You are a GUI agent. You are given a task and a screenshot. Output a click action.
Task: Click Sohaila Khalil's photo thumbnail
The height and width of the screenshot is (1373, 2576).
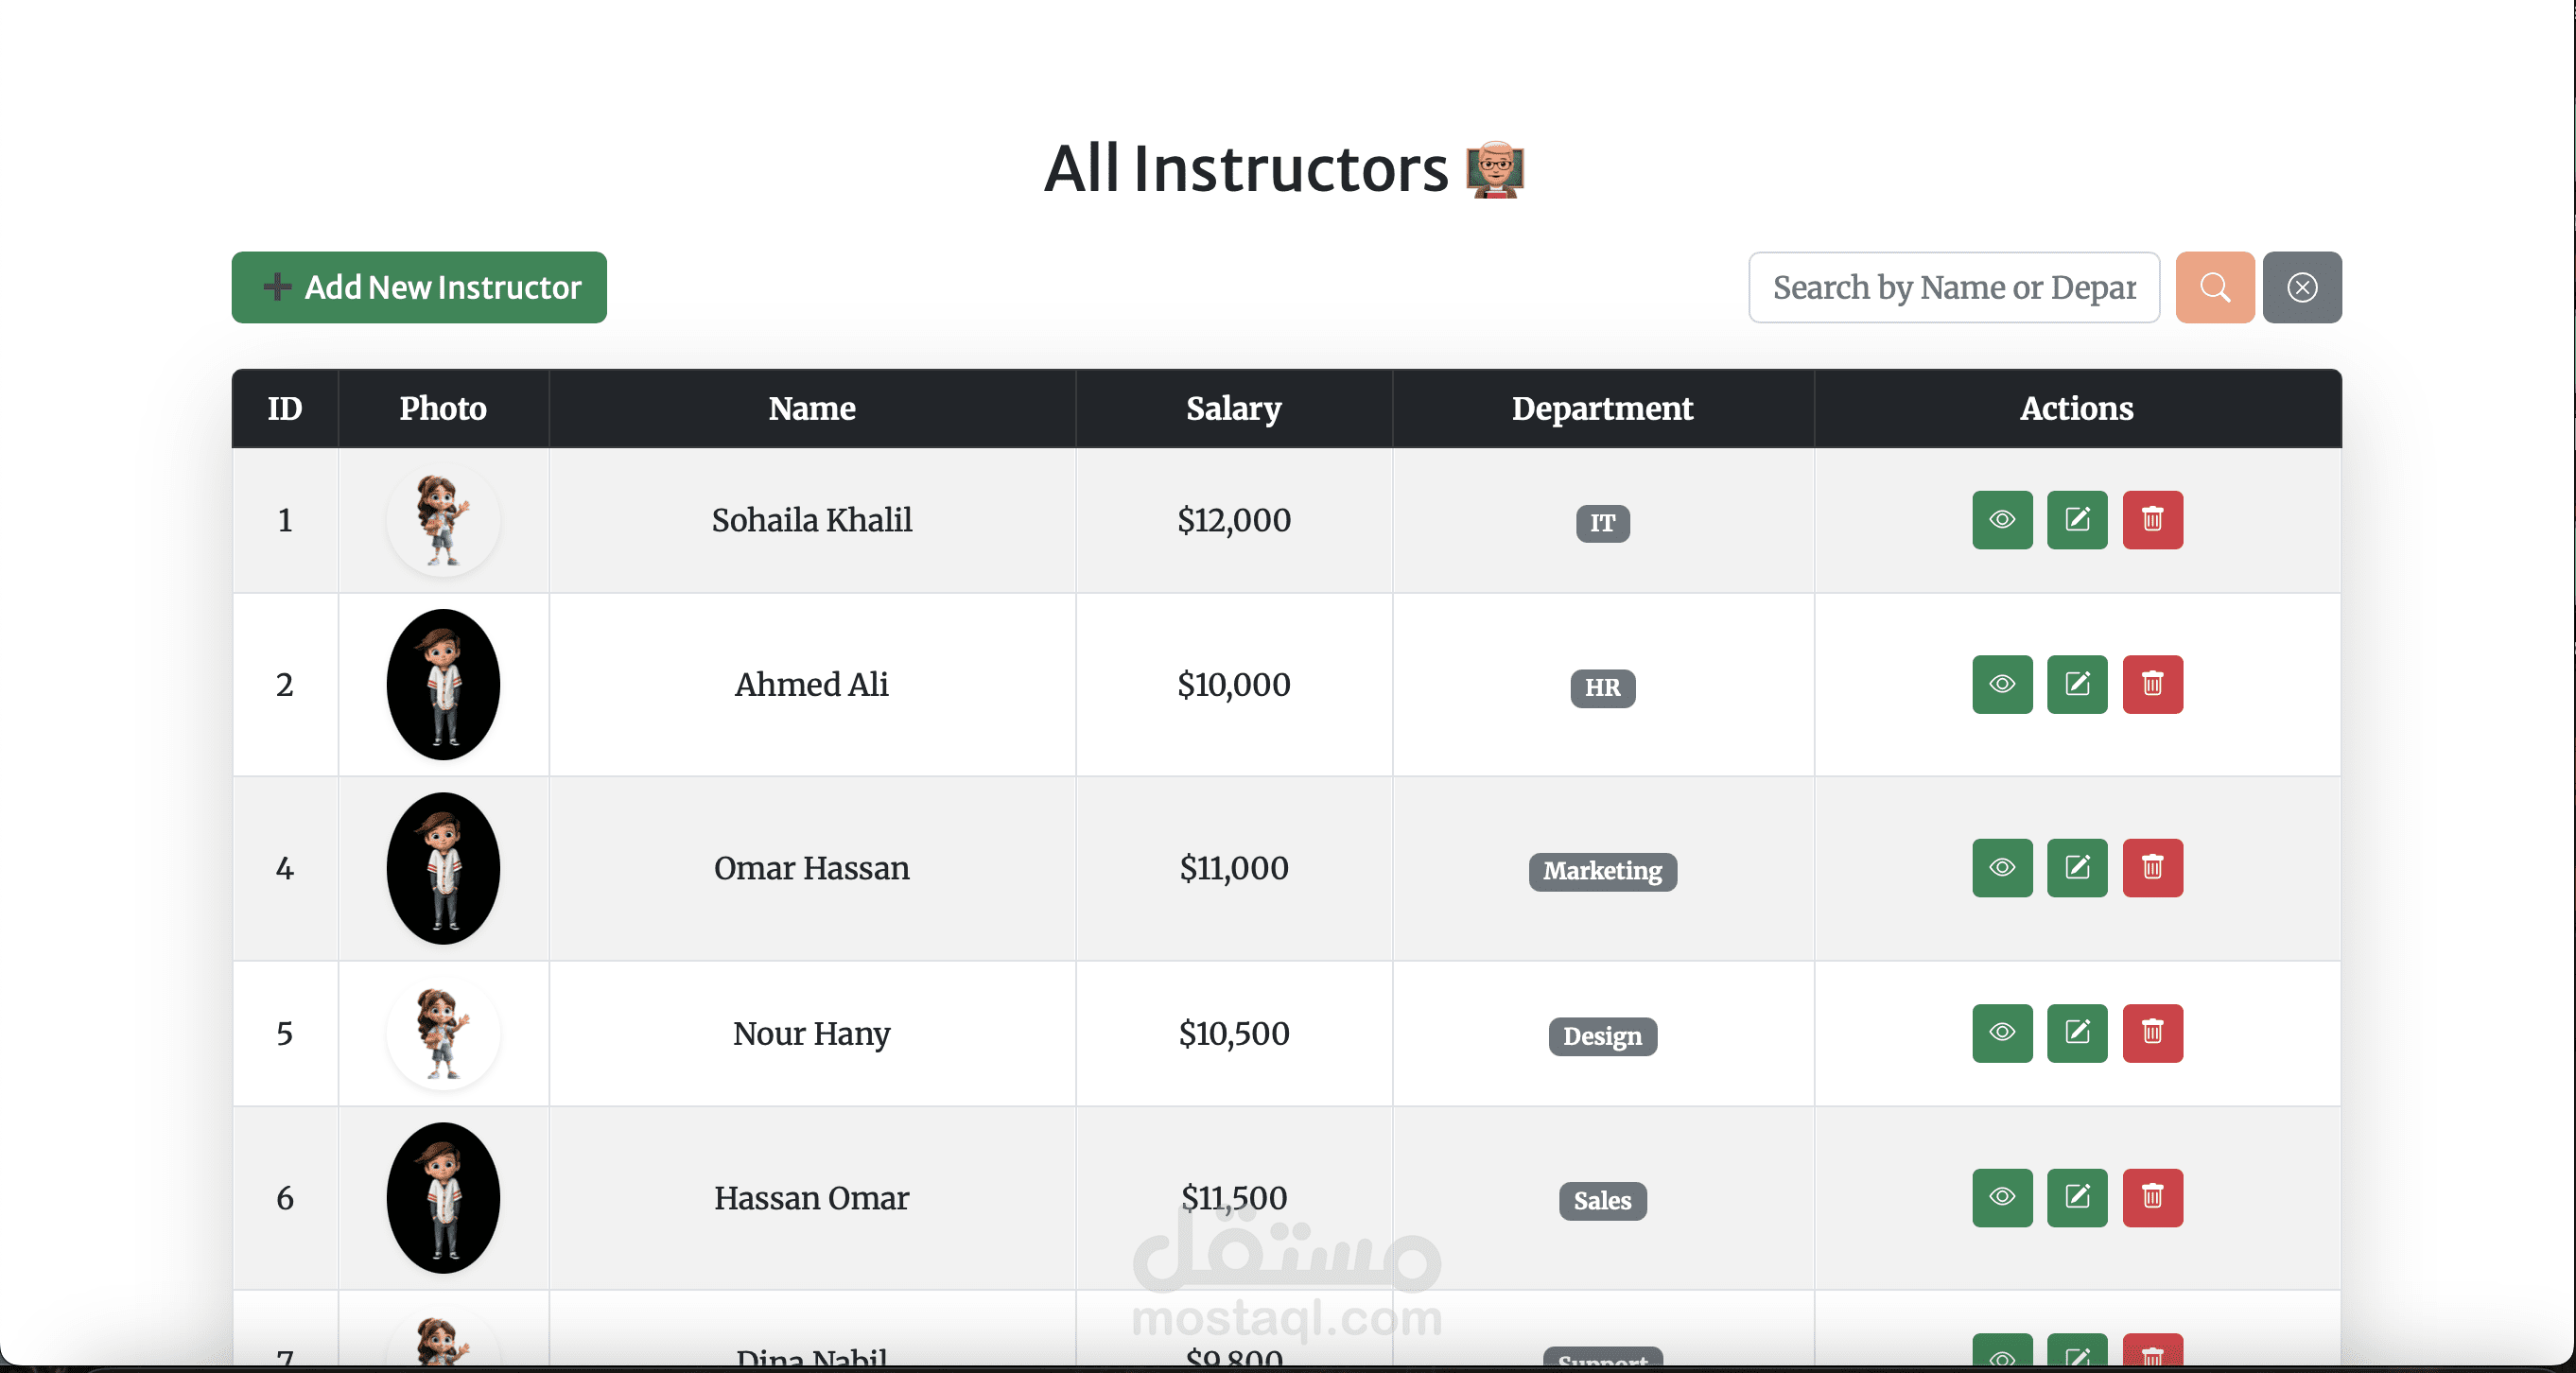[x=443, y=520]
